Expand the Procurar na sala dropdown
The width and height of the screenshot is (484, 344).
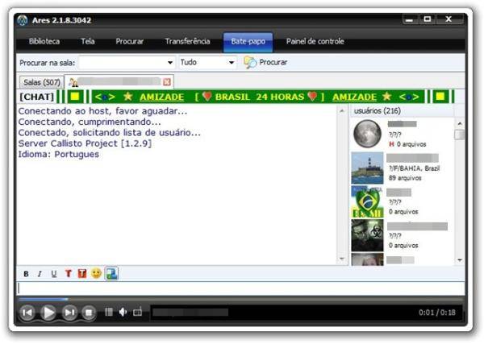click(x=170, y=63)
